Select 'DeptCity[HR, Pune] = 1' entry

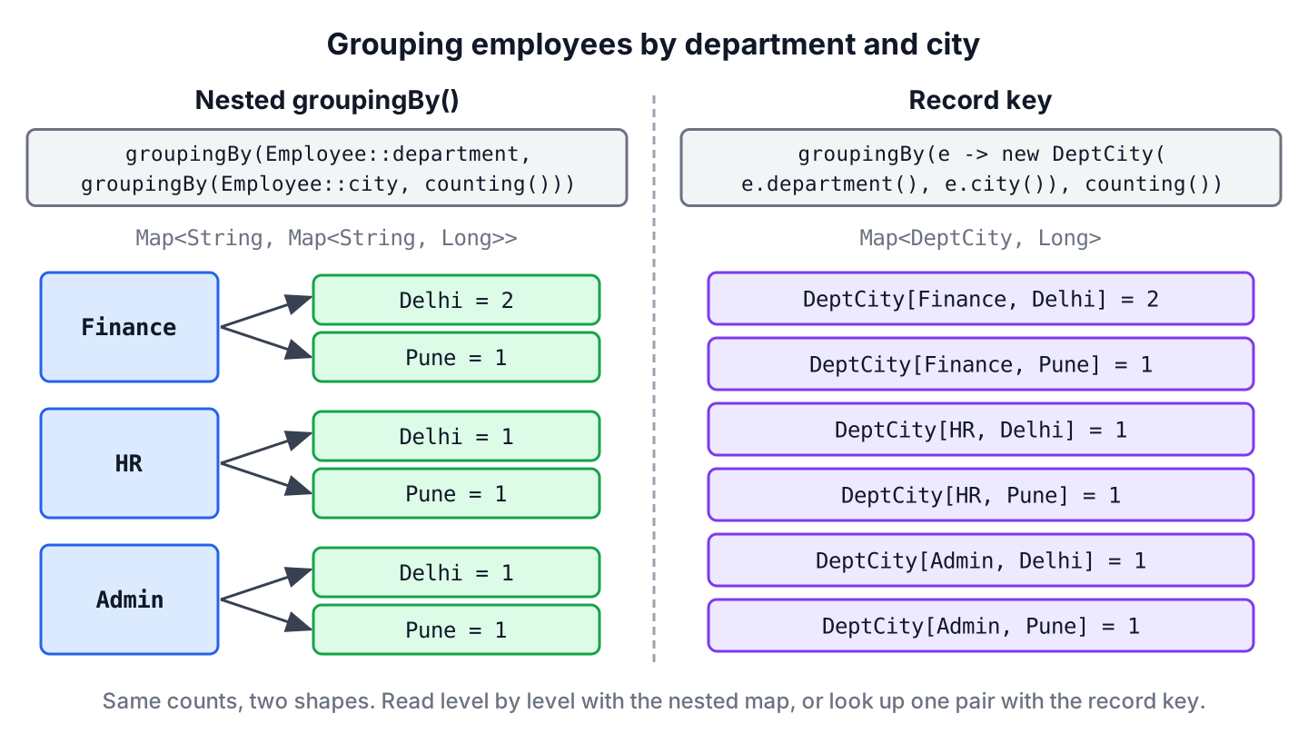(981, 494)
